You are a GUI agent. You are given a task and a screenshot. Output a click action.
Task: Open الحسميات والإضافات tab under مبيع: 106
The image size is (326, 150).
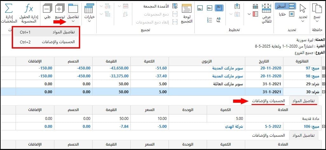tap(268, 135)
